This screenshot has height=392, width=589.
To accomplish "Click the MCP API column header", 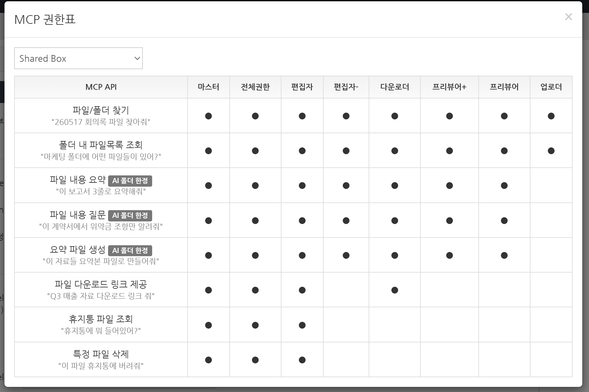I will (x=101, y=87).
